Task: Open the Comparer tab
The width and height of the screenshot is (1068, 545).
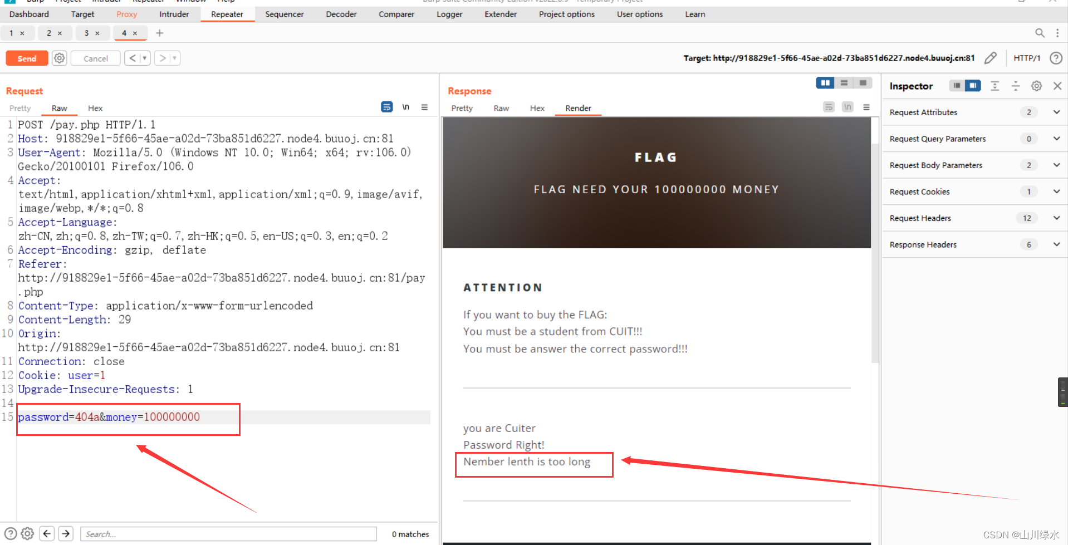Action: [396, 14]
